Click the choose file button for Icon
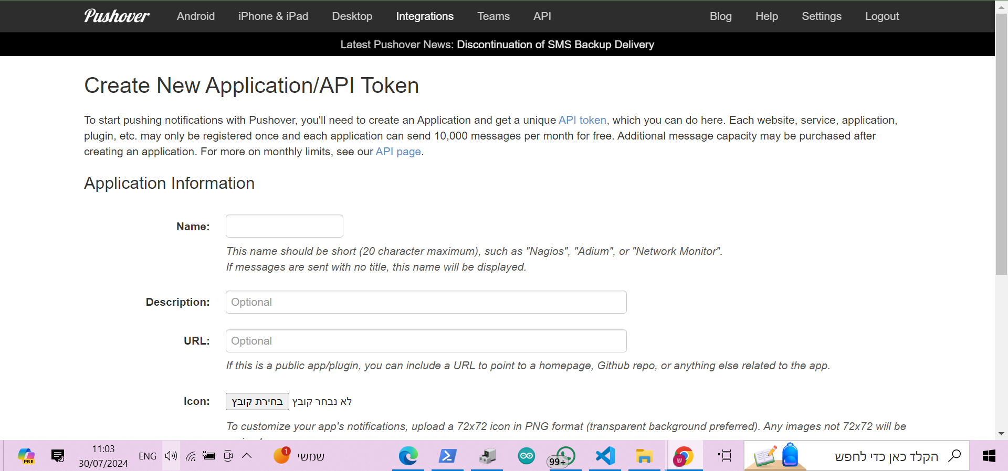The height and width of the screenshot is (471, 1008). coord(257,401)
